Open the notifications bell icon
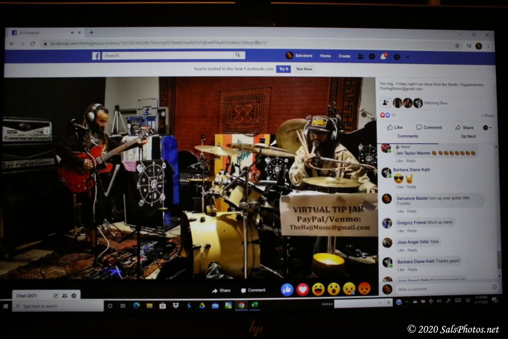The height and width of the screenshot is (339, 508). pyautogui.click(x=383, y=56)
